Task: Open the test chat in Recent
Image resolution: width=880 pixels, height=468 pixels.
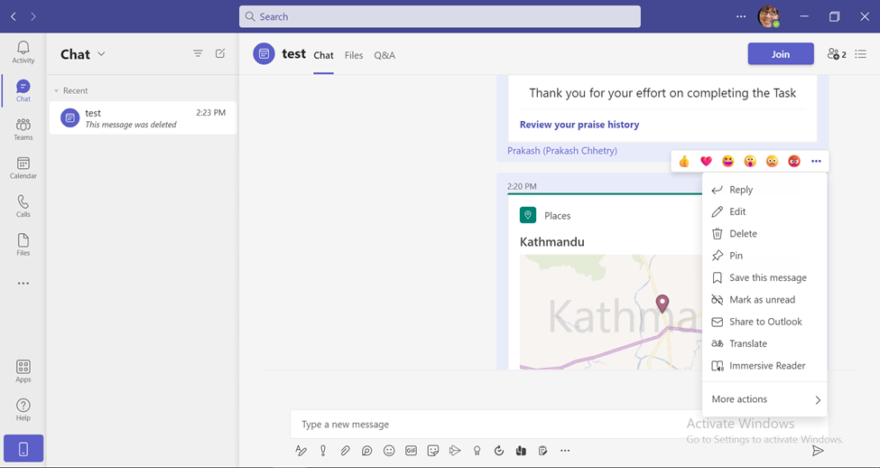Action: coord(144,118)
